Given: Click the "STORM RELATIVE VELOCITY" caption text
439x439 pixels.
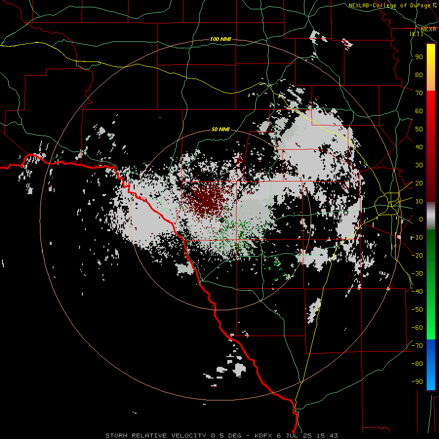Looking at the screenshot, I should (x=156, y=436).
